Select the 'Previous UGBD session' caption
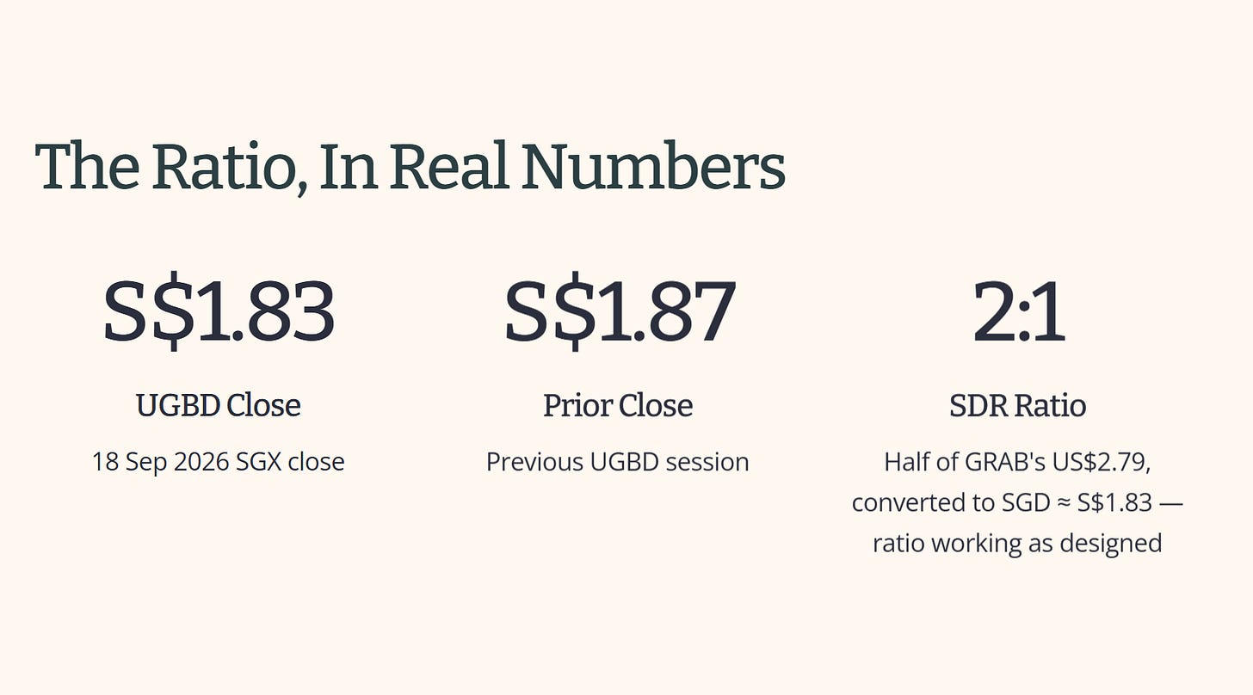 tap(618, 462)
